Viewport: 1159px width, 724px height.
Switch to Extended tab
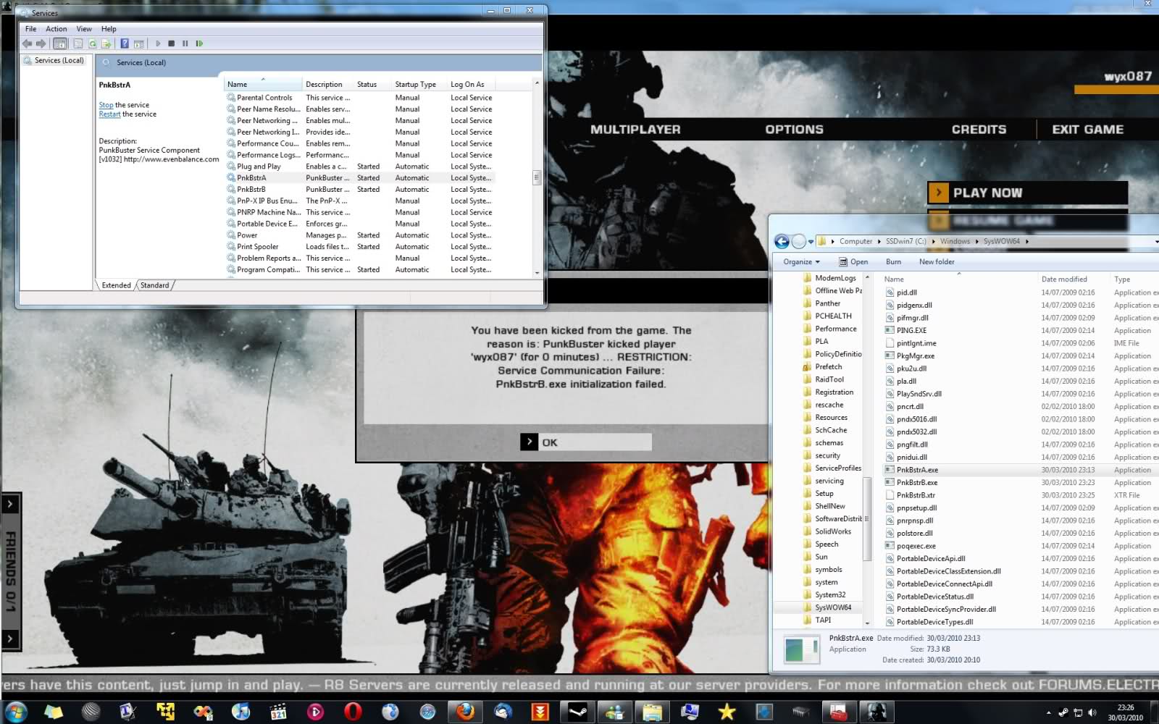pyautogui.click(x=116, y=285)
